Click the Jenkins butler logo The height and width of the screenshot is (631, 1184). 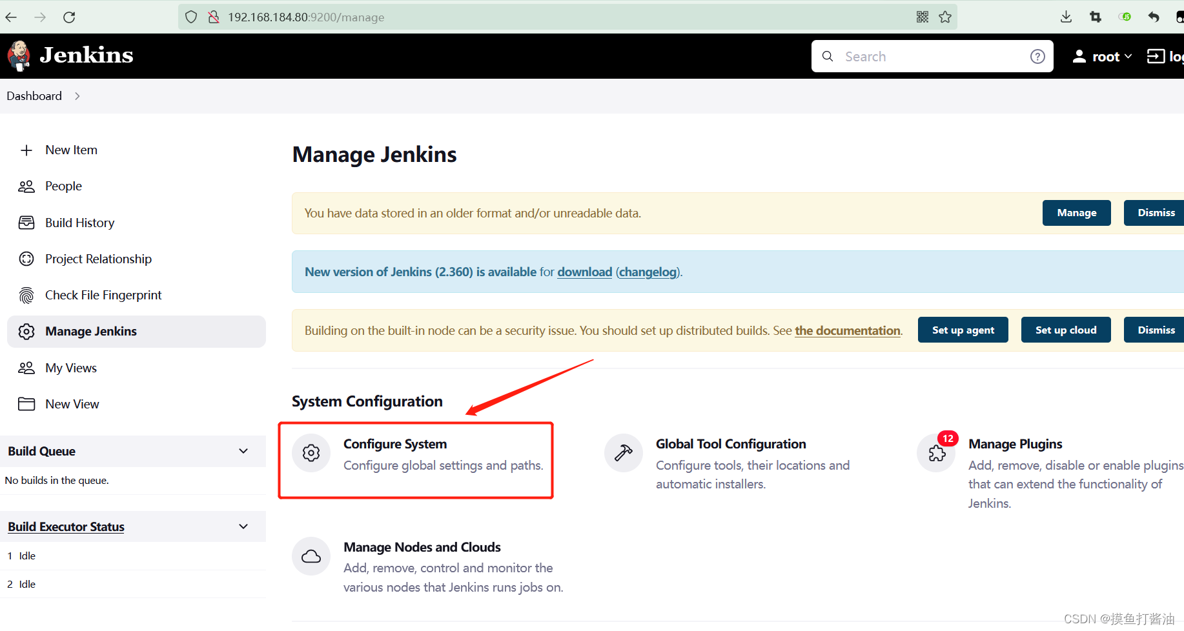point(19,55)
